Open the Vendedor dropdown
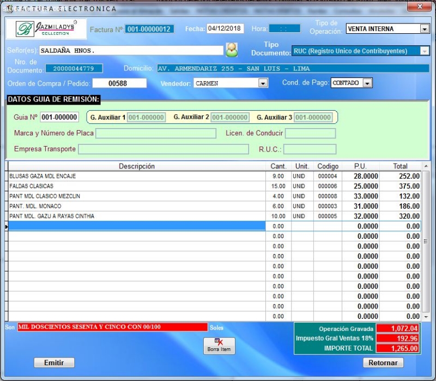The width and height of the screenshot is (436, 381). pyautogui.click(x=263, y=83)
